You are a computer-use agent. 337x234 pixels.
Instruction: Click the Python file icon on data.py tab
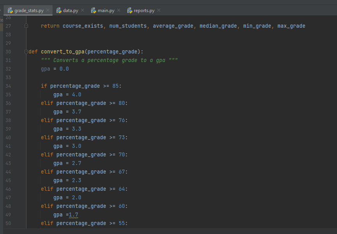pyautogui.click(x=59, y=11)
